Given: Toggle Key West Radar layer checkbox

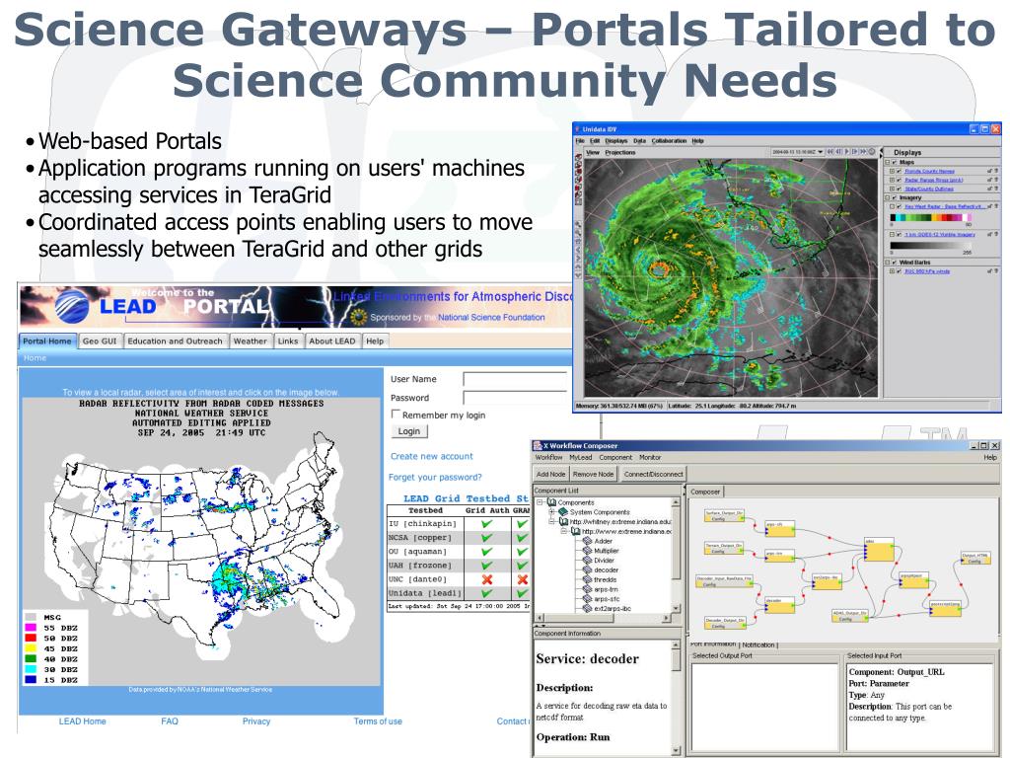Looking at the screenshot, I should pyautogui.click(x=900, y=207).
